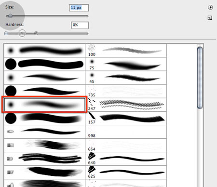Image resolution: width=217 pixels, height=187 pixels.
Task: Select the fan-tip brush labeled 640
Action: pyautogui.click(x=126, y=159)
